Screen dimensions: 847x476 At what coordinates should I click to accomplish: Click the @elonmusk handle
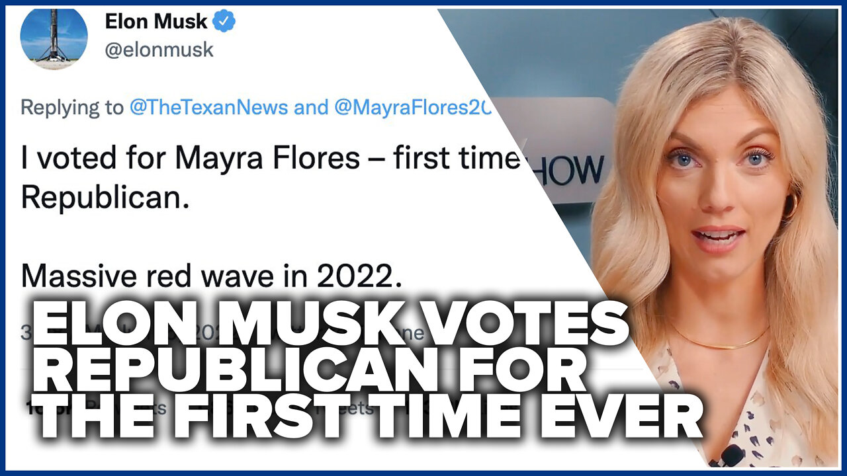coord(159,49)
